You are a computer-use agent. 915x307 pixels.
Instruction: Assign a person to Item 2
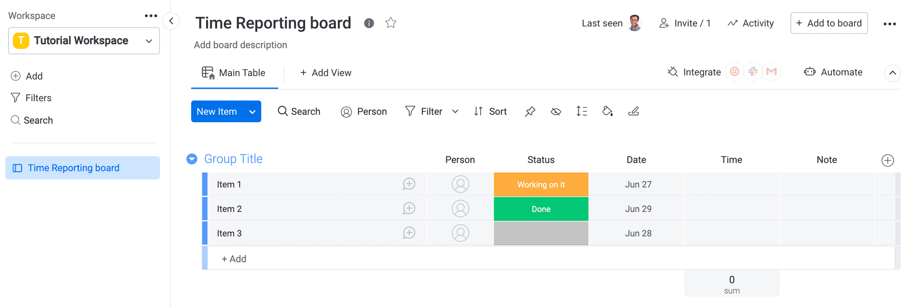pos(461,208)
